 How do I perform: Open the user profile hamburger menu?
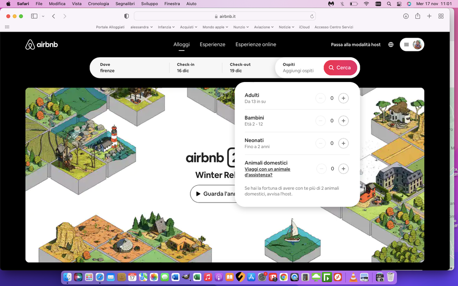tap(412, 44)
